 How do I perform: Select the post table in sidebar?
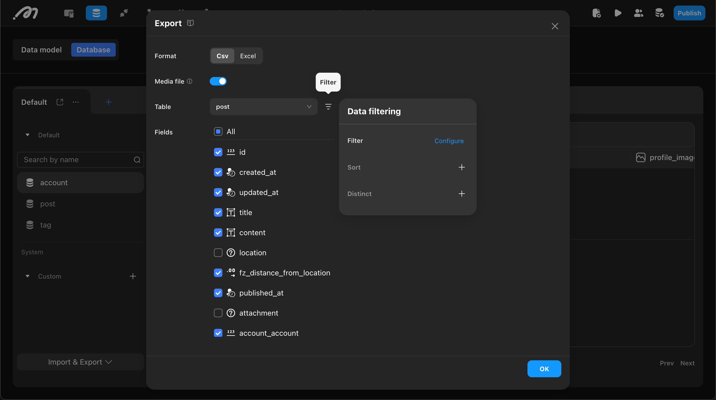tap(80, 204)
